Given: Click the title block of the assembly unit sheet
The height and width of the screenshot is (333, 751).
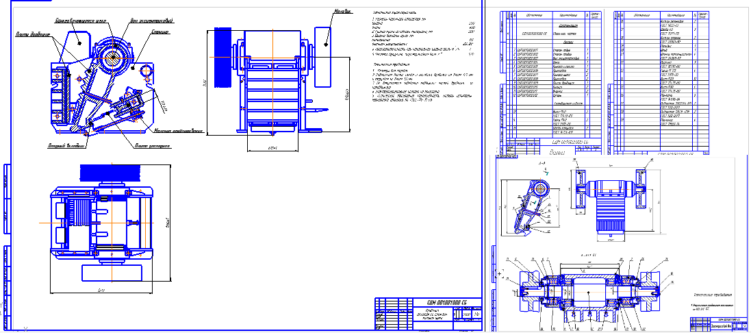Looking at the screenshot, I should tap(720, 324).
